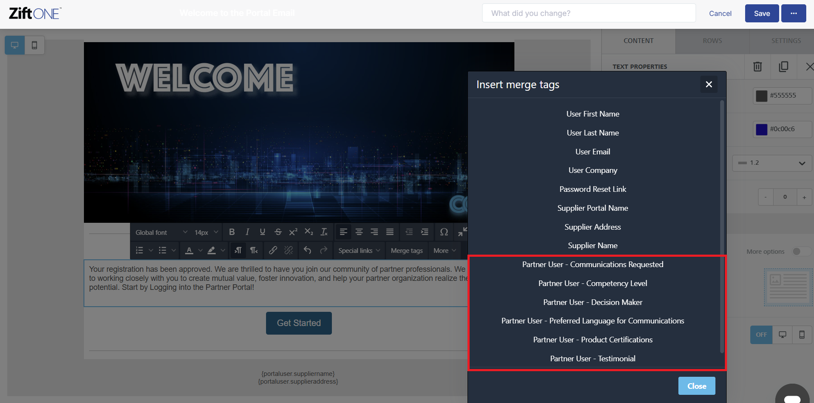Align text left
The image size is (814, 403).
point(344,232)
